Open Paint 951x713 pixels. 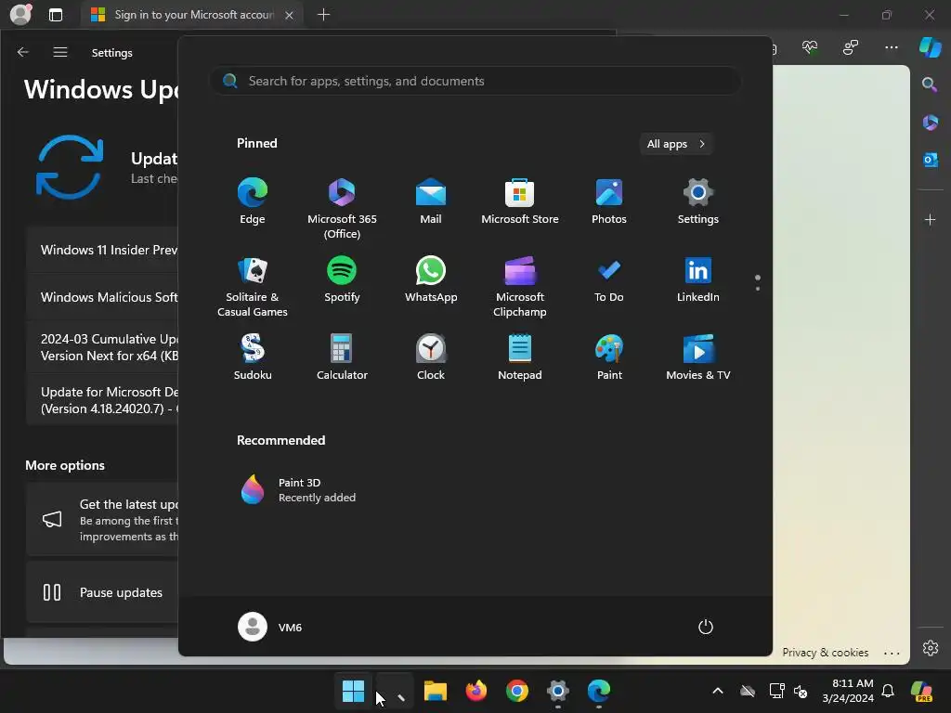(x=609, y=357)
